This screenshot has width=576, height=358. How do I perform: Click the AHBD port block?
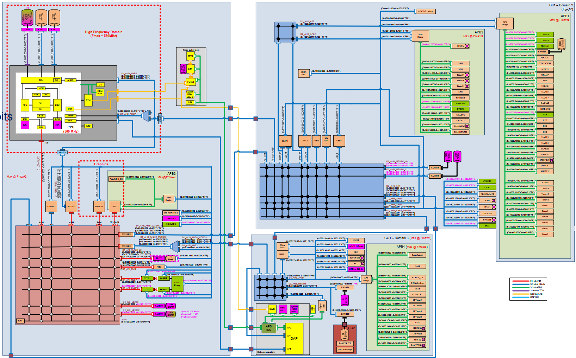tap(70, 121)
